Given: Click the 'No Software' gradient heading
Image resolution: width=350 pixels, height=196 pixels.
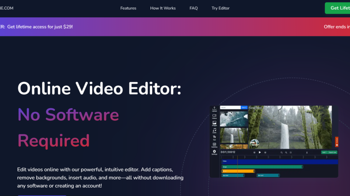Looking at the screenshot, I should (68, 115).
